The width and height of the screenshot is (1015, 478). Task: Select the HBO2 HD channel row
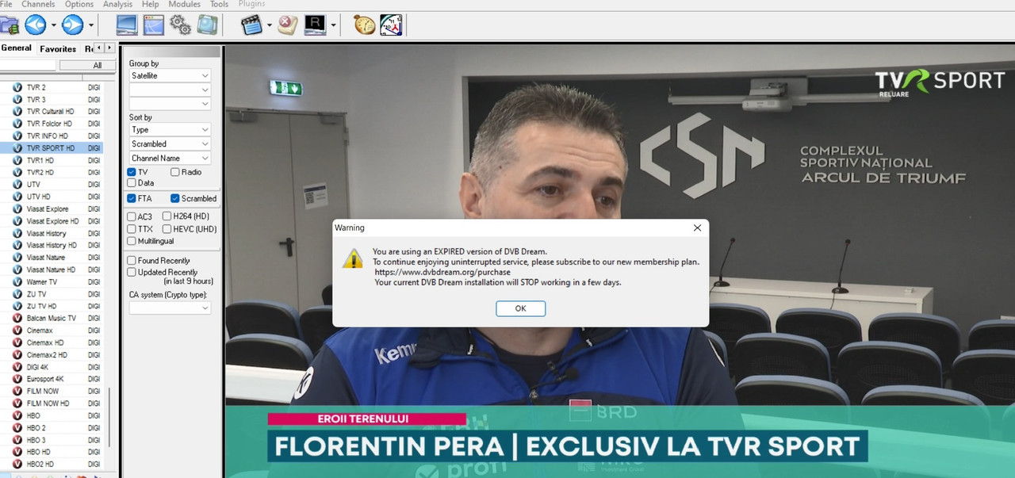(52, 464)
